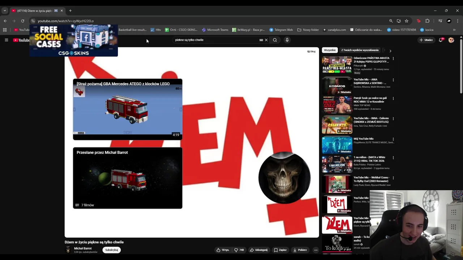
Task: Download the video with Pobierz
Action: 300,250
